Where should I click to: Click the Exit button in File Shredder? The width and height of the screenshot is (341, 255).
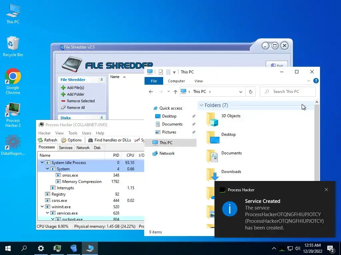(x=277, y=64)
